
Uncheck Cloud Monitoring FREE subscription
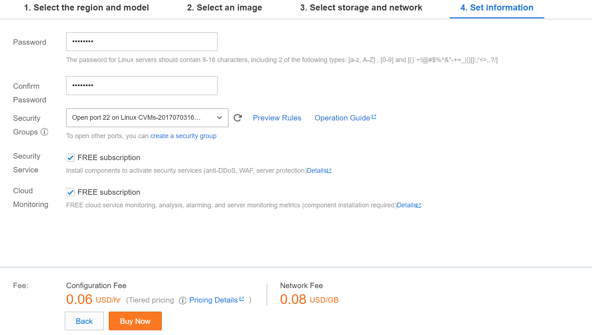tap(70, 192)
